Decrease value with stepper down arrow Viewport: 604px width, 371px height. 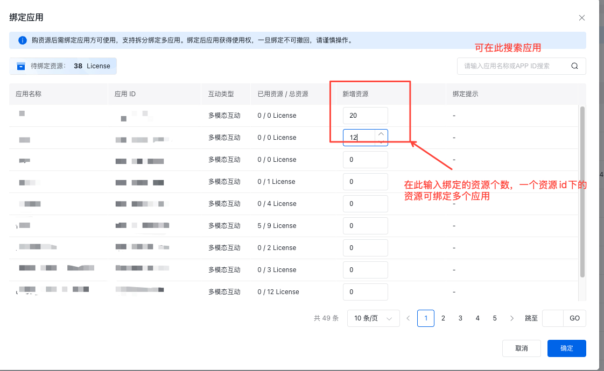[381, 141]
